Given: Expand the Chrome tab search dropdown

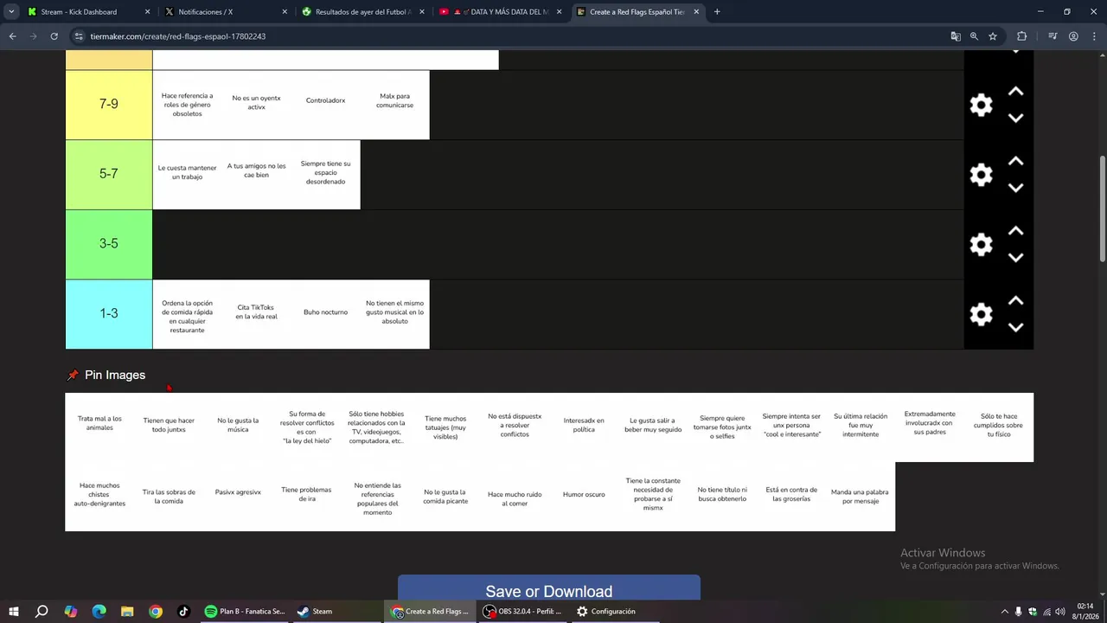Looking at the screenshot, I should (11, 12).
